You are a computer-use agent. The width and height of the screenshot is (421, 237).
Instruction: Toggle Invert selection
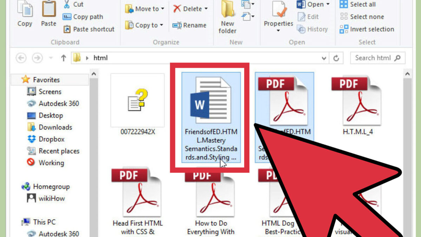(x=368, y=29)
